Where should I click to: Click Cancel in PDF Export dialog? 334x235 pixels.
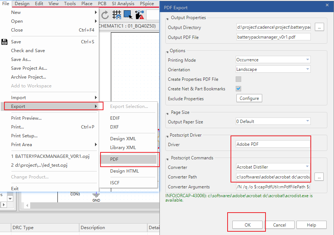pyautogui.click(x=279, y=225)
